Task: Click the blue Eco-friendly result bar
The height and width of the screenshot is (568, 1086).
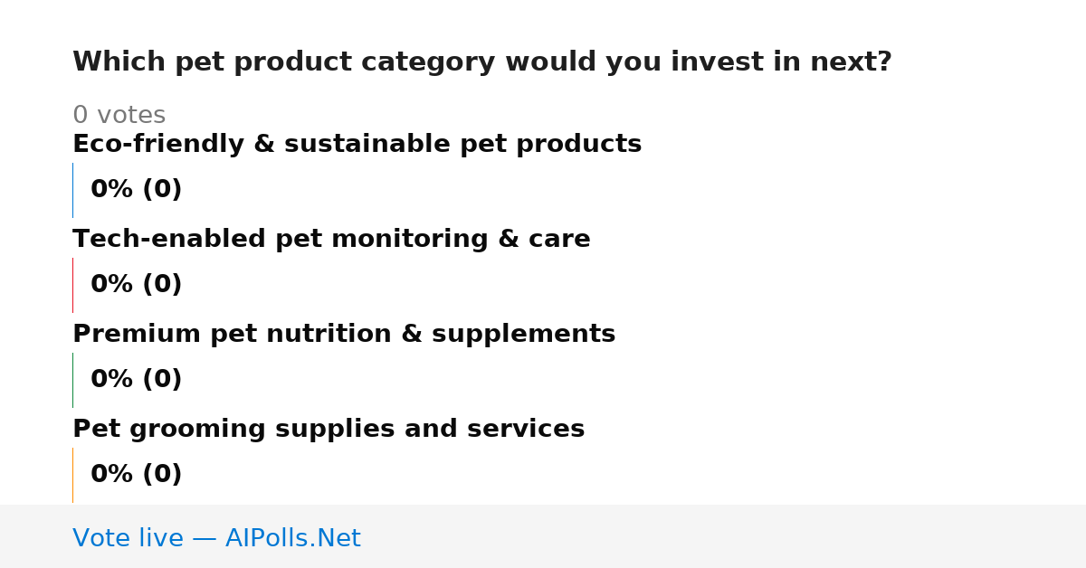Action: tap(72, 190)
